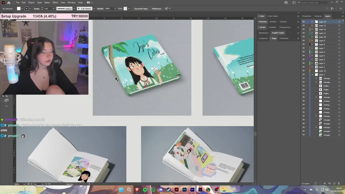Hide Layer 13 using its eye icon

[x=303, y=26]
